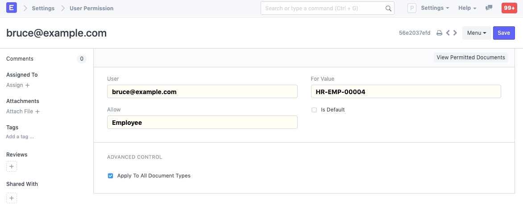Open the 99+ notifications badge
Viewport: 523px width, 206px height.
(x=509, y=8)
